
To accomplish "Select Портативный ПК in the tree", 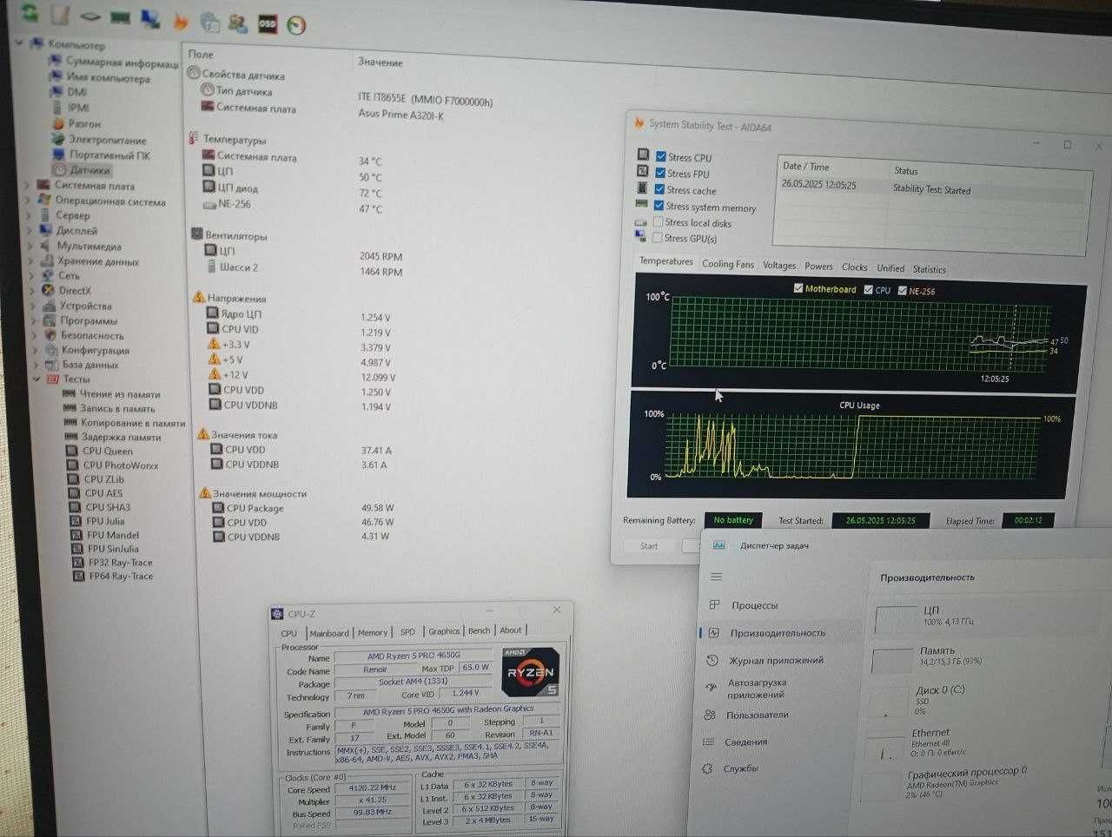I will 109,155.
